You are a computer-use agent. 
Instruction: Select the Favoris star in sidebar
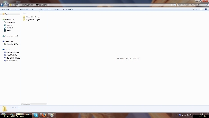pos(4,14)
